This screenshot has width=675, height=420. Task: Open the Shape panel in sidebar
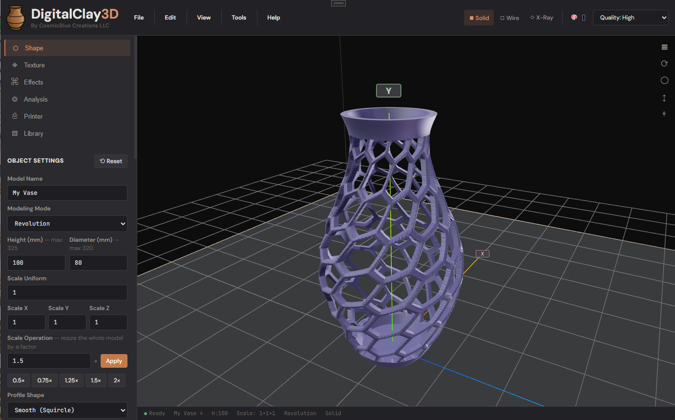point(67,48)
